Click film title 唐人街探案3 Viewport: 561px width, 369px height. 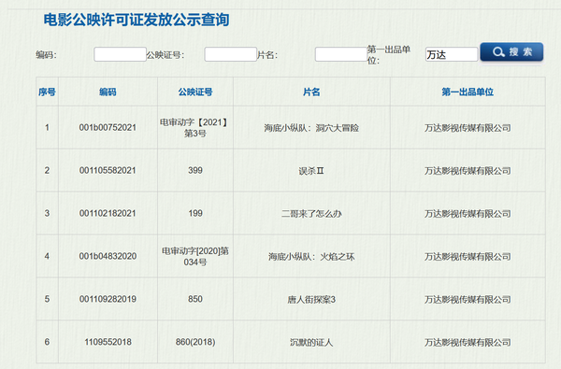coord(311,300)
